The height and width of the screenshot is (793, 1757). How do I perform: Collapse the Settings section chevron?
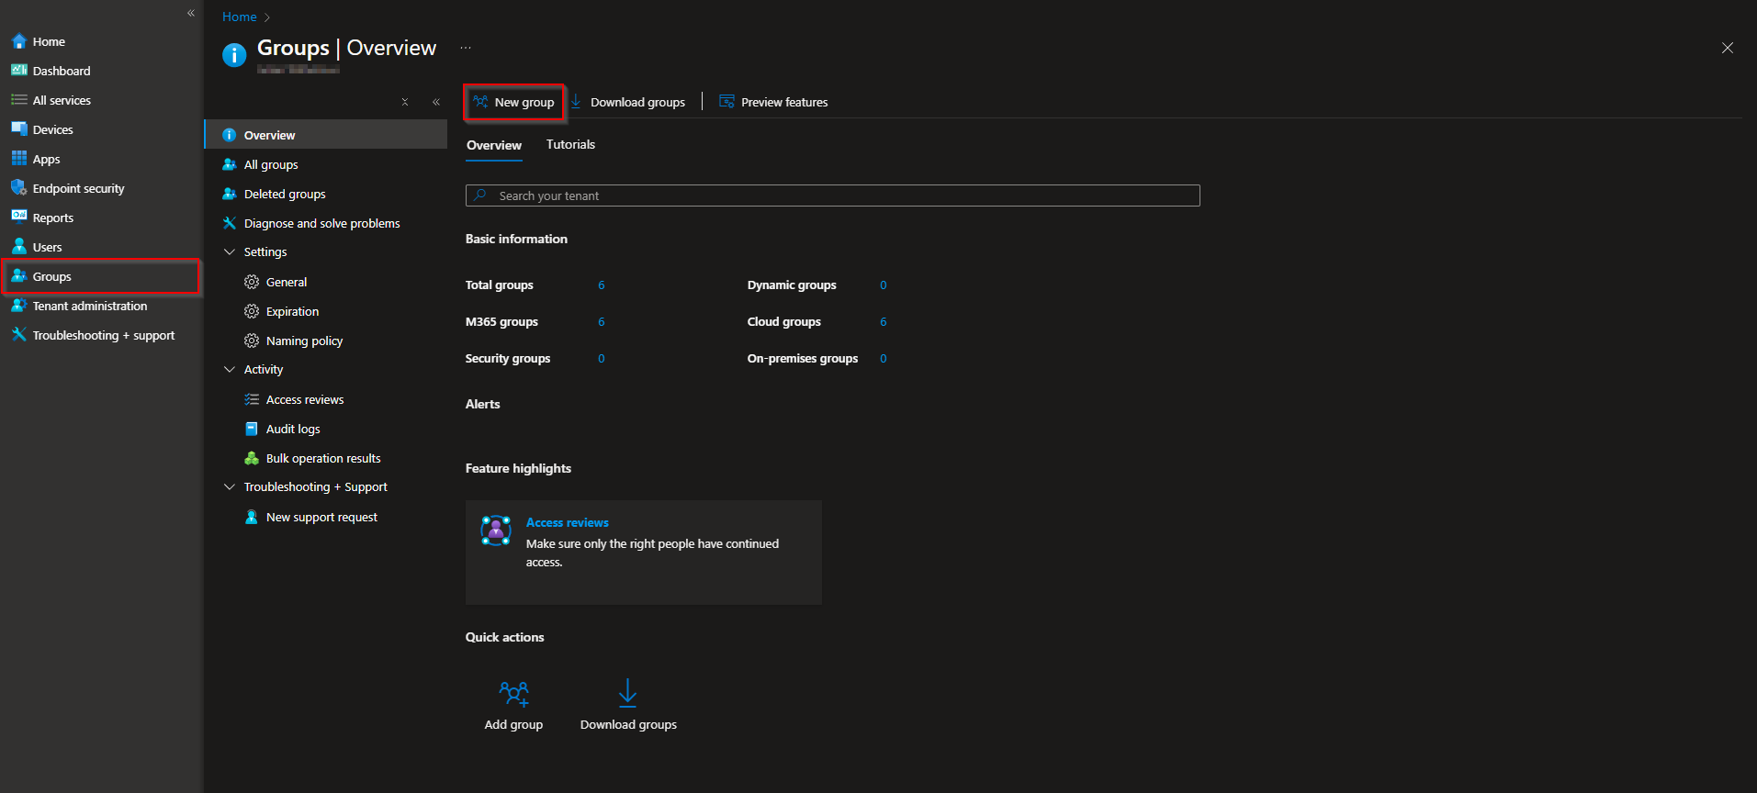[230, 251]
